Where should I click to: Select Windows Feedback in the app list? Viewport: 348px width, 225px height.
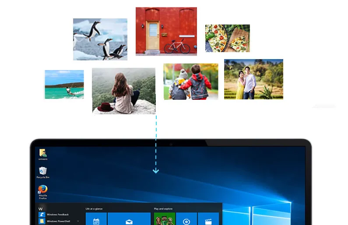tap(58, 214)
